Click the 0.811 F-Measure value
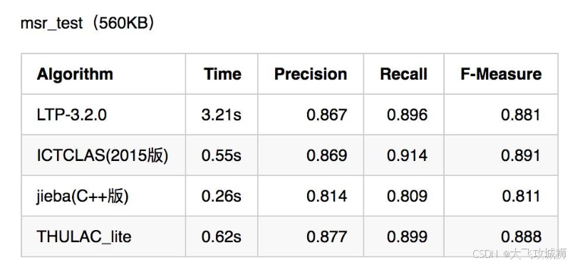The image size is (575, 265). 522,197
